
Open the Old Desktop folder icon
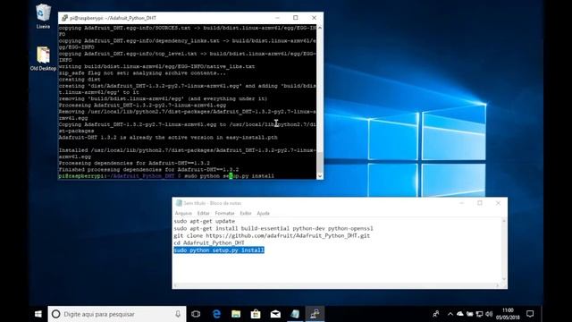pyautogui.click(x=43, y=58)
